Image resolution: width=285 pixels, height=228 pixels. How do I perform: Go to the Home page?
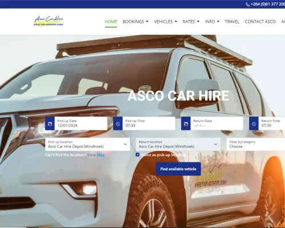tap(111, 22)
